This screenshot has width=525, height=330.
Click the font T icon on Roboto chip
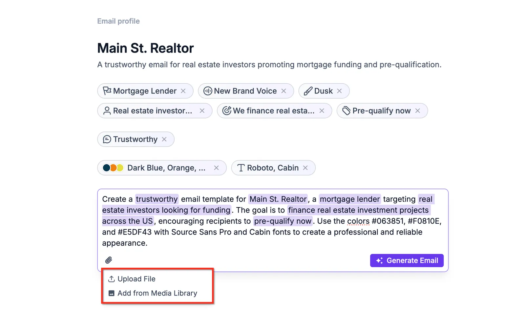pos(241,168)
